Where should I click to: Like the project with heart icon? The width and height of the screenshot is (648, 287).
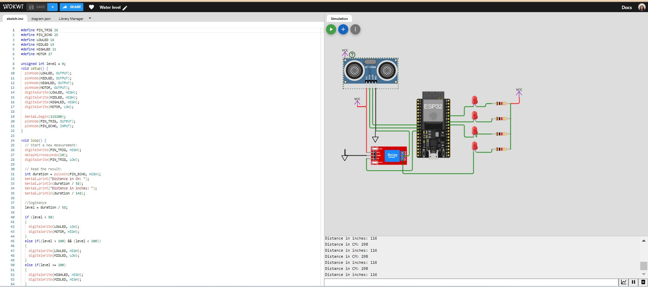coord(91,7)
